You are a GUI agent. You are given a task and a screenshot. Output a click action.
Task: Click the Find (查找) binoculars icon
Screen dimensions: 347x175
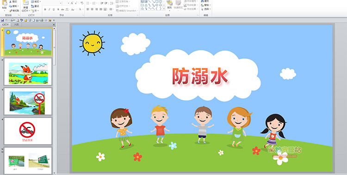tap(202, 1)
